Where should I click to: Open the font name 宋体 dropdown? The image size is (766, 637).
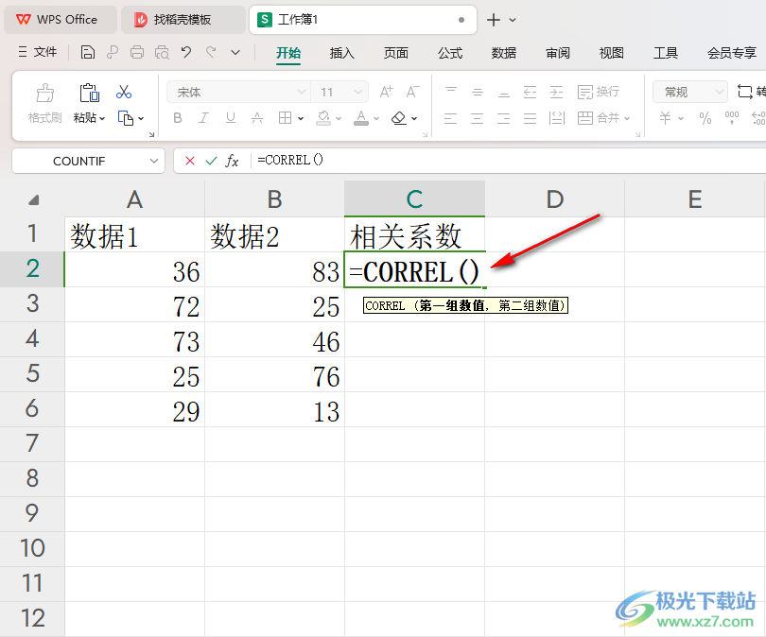coord(302,92)
